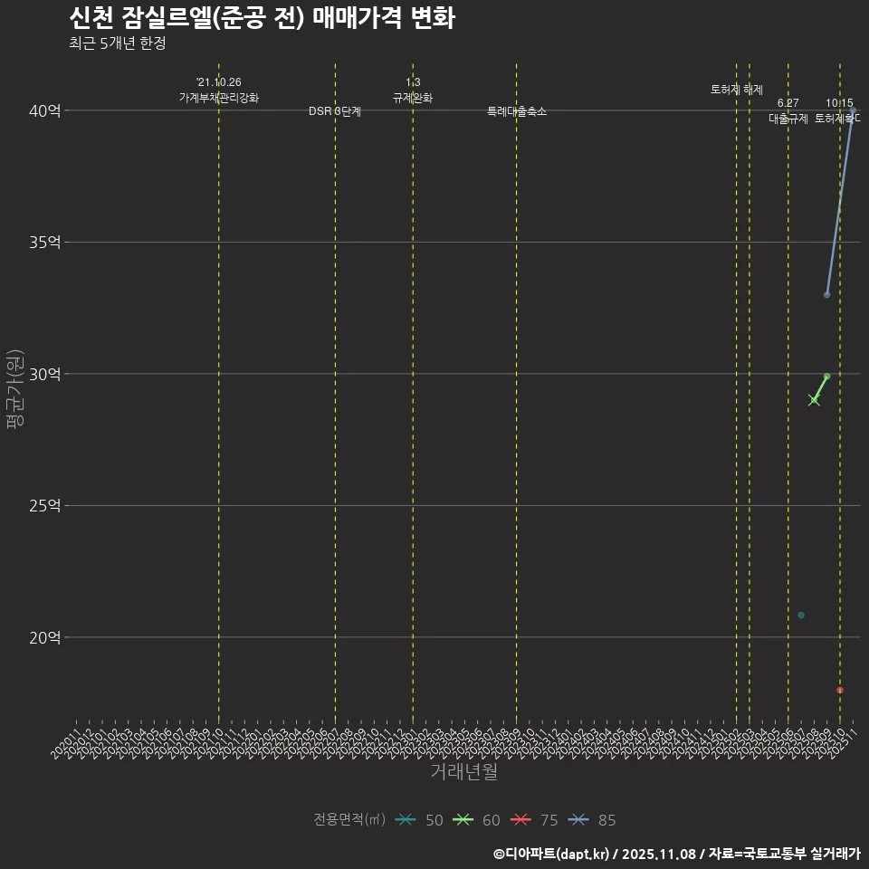Select the blue 85㎡ legend marker icon
Screen dimensions: 869x869
[580, 820]
